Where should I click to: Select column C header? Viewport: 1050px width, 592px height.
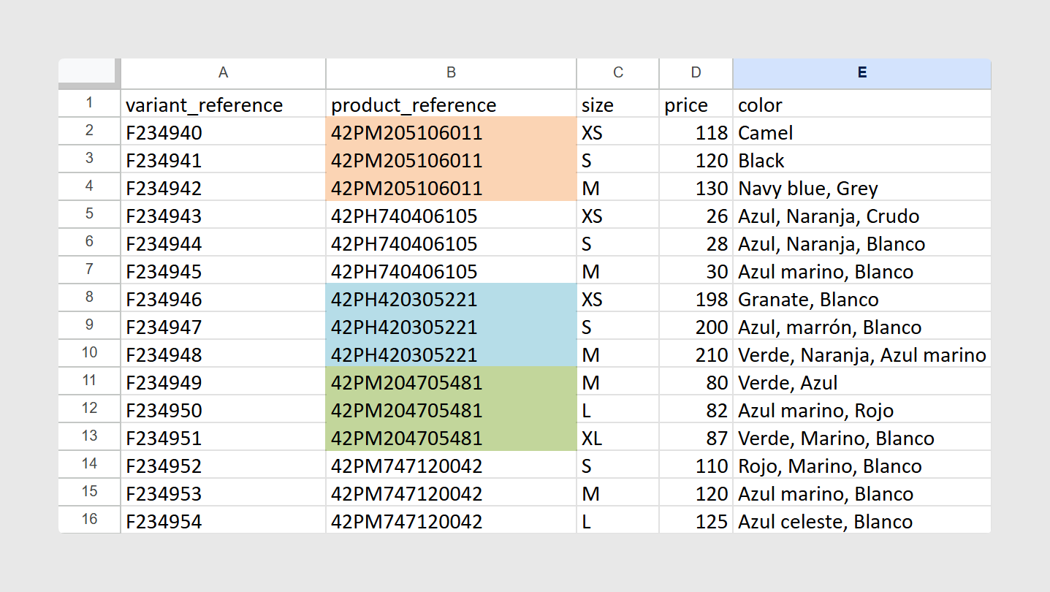[617, 73]
